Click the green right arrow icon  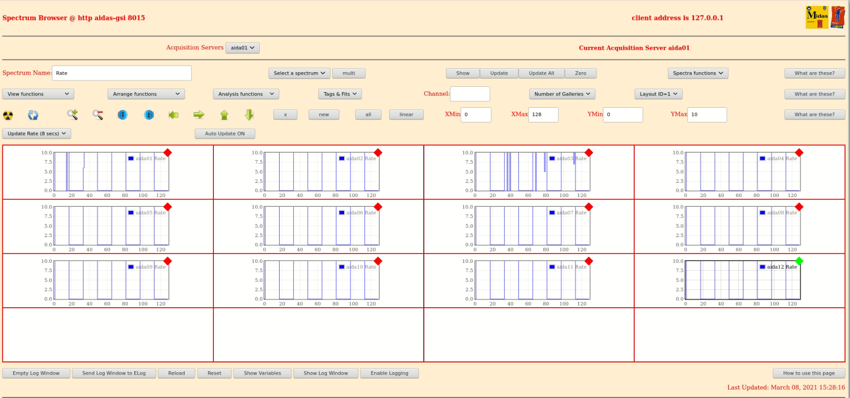coord(199,115)
